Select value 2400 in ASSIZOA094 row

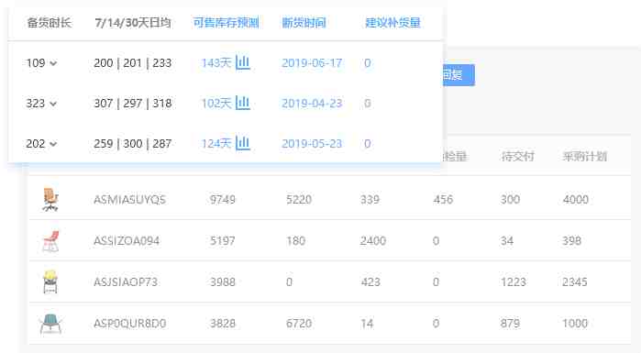[x=373, y=240]
